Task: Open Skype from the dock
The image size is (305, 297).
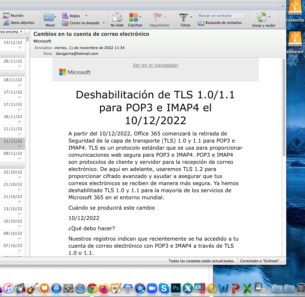Action: pyautogui.click(x=164, y=288)
